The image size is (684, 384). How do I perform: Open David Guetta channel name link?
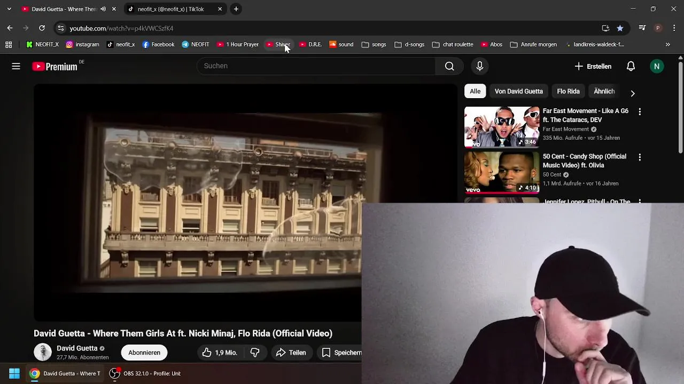point(77,348)
